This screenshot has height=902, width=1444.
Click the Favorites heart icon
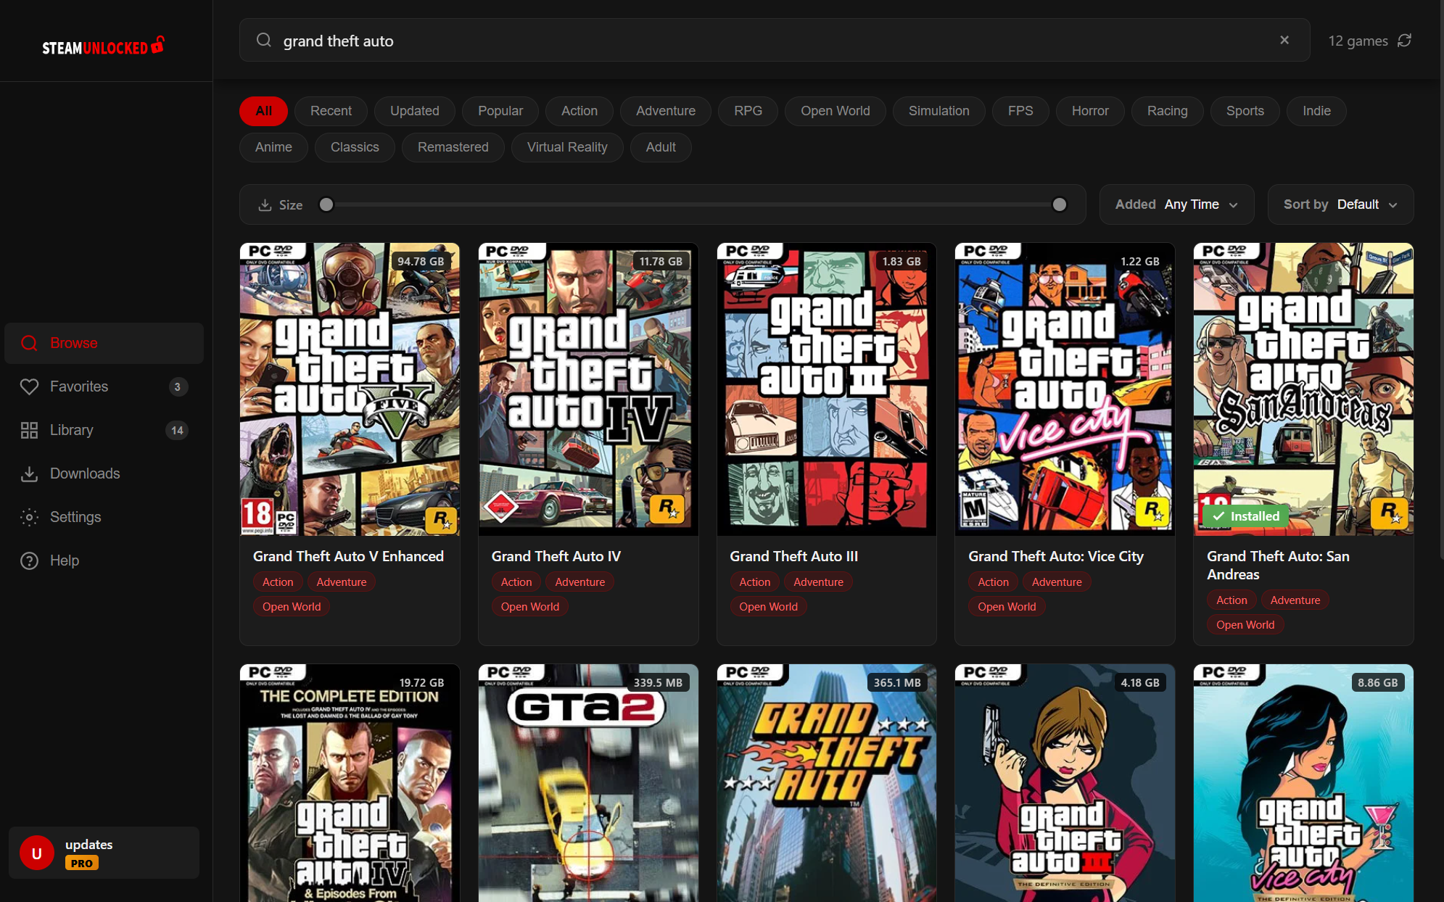29,386
